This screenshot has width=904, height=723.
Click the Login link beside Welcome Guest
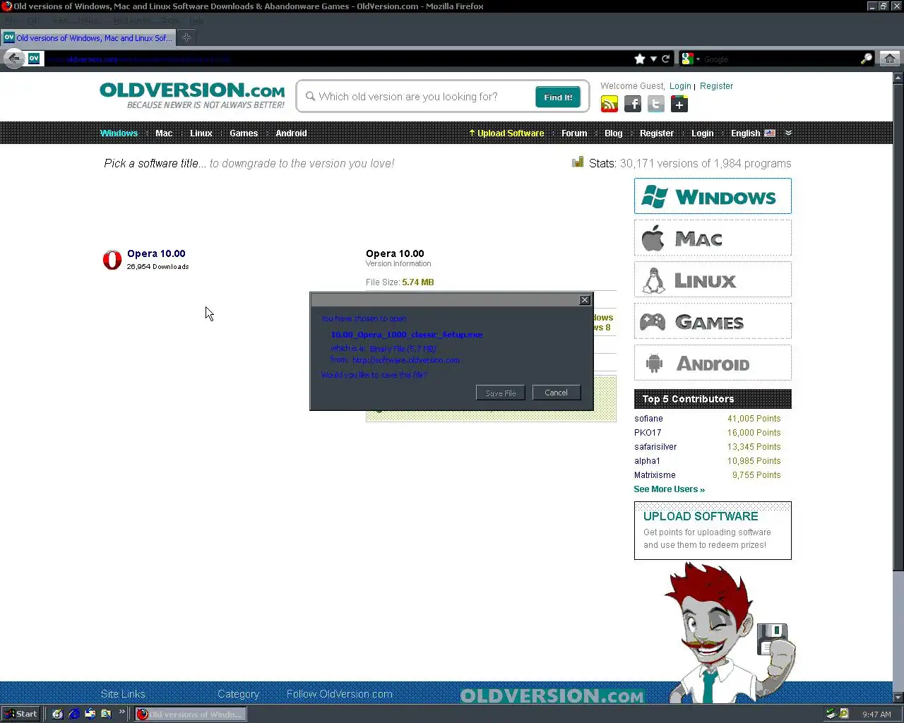[x=680, y=86]
